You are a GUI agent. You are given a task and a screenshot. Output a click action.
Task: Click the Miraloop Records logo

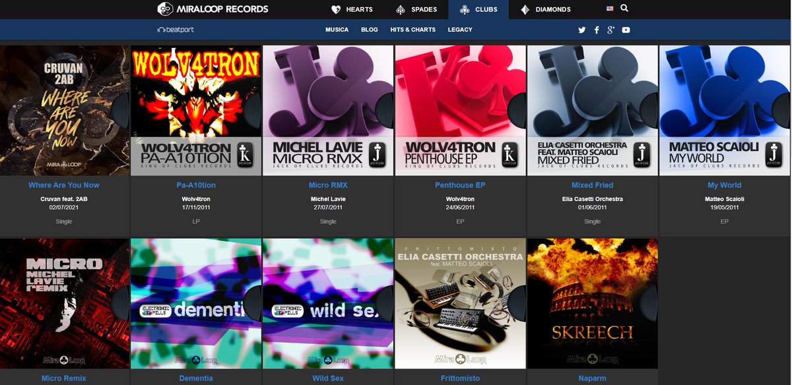pos(213,9)
